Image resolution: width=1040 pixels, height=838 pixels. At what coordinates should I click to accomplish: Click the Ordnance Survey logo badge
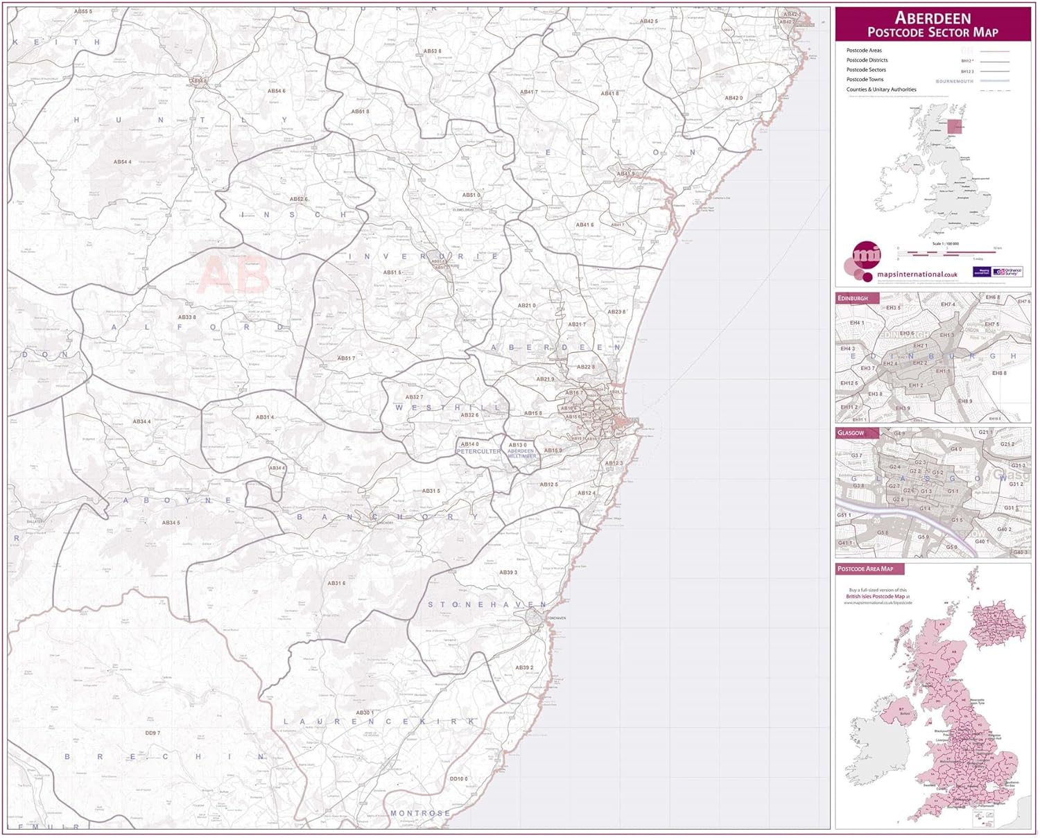[1007, 272]
